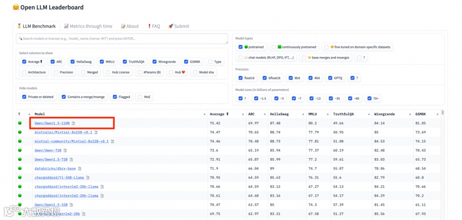462x220 pixels.
Task: Toggle the TruthfulQA column checkbox
Action: click(x=125, y=62)
